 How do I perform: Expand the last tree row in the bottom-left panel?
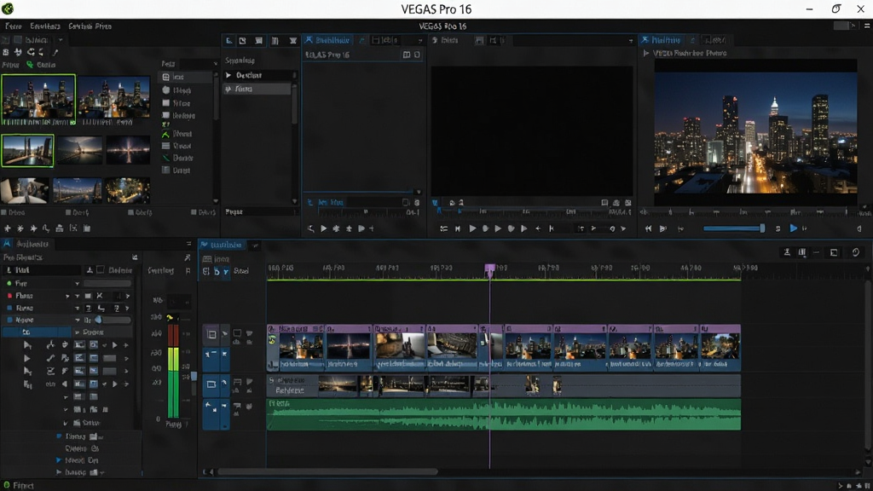coord(59,472)
